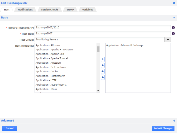Image resolution: width=177 pixels, height=133 pixels.
Task: Collapse the Basic section
Action: (x=174, y=18)
